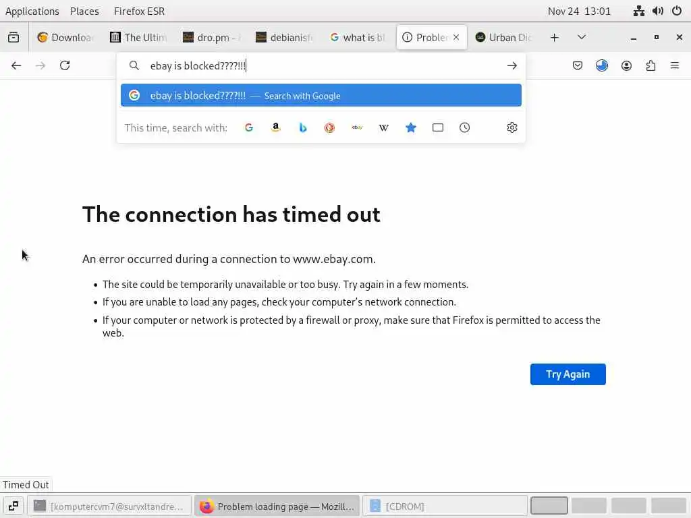Go back to the previous page
Viewport: 691px width, 518px height.
click(x=16, y=65)
